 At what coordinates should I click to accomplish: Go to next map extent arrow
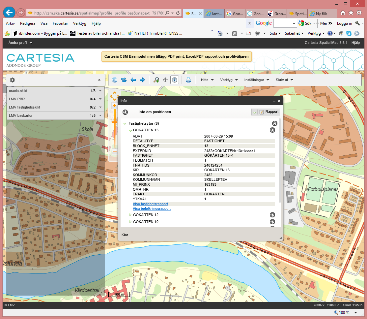(142, 80)
